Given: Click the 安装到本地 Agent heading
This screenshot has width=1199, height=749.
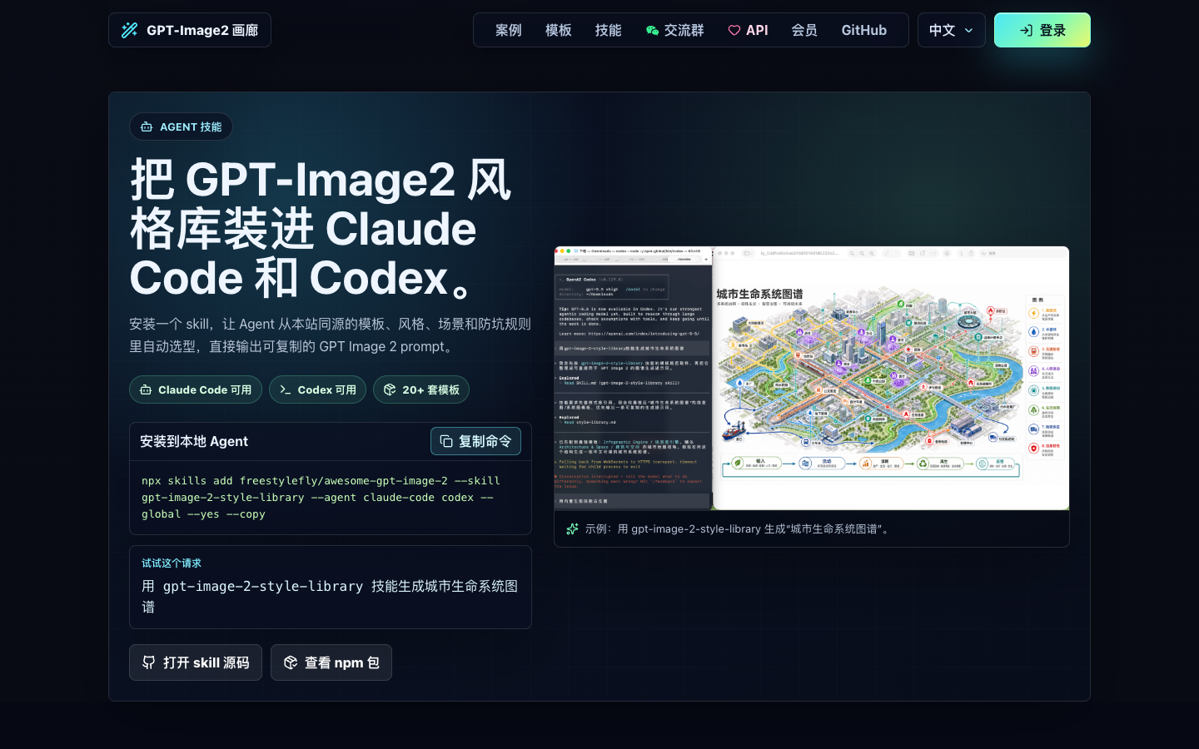Looking at the screenshot, I should click(194, 441).
